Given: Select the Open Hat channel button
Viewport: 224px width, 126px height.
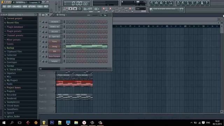Looking at the screenshot, I should click(55, 36).
